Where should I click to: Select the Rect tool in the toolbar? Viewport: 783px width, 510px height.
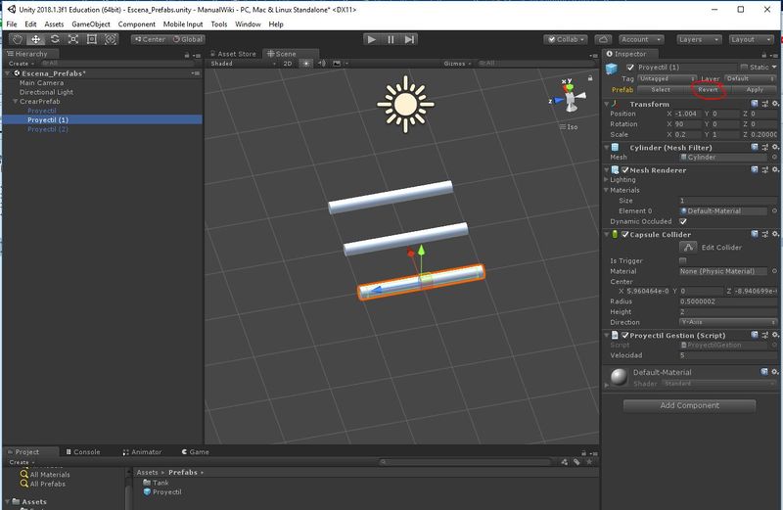[92, 39]
